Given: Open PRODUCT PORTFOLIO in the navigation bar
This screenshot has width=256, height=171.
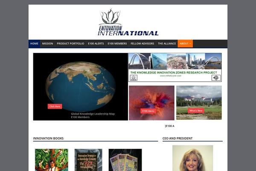Looking at the screenshot, I should (x=70, y=44).
